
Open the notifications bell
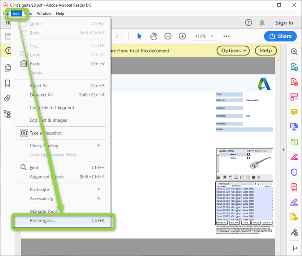[x=262, y=23]
